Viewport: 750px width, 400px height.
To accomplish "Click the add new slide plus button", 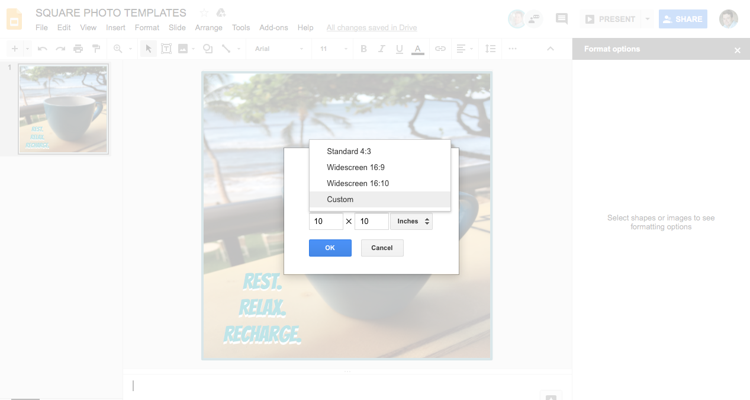I will tap(15, 49).
